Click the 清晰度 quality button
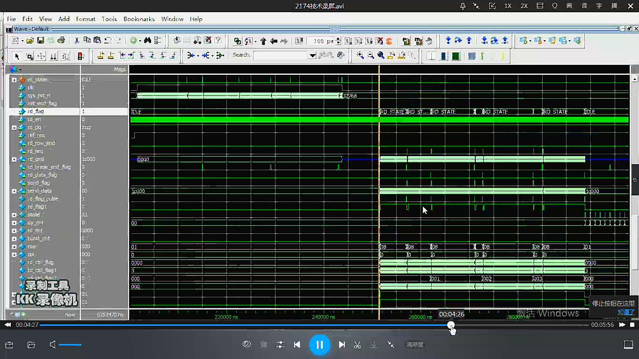Screen dimensions: 639x359 415,345
